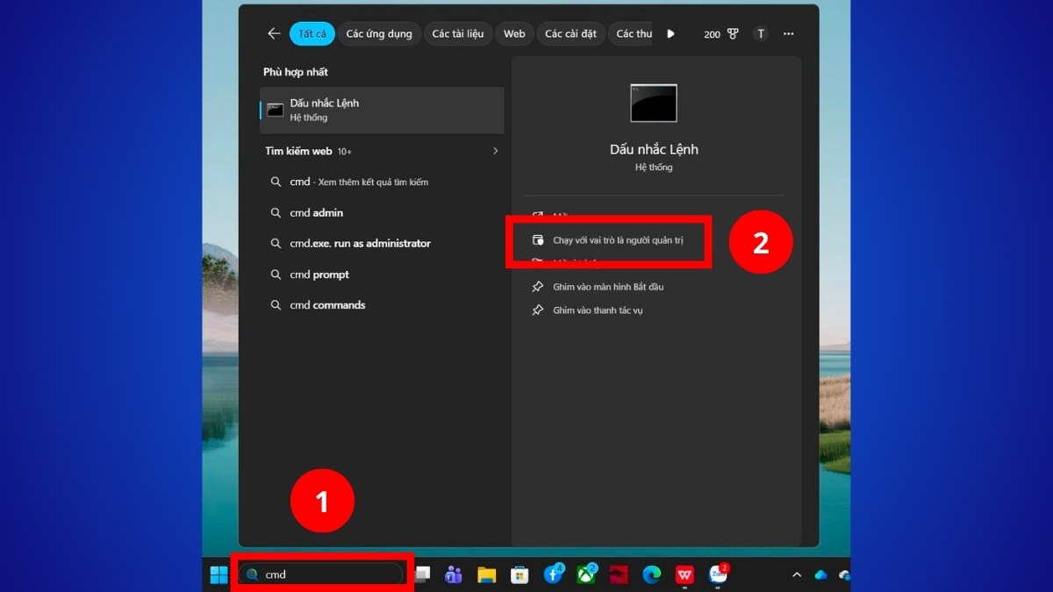Switch to the Web search filter tab
This screenshot has height=592, width=1053.
pyautogui.click(x=514, y=33)
